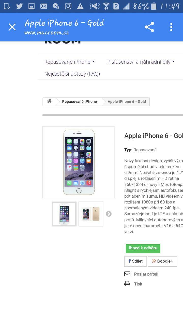Image resolution: width=183 pixels, height=326 pixels.
Task: Share via Google+ button
Action: (x=162, y=261)
